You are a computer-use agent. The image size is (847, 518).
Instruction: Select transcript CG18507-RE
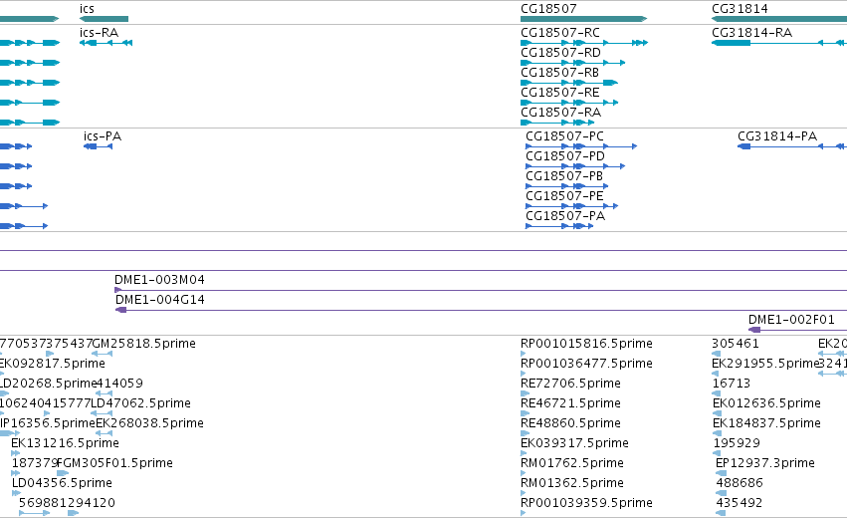[559, 93]
